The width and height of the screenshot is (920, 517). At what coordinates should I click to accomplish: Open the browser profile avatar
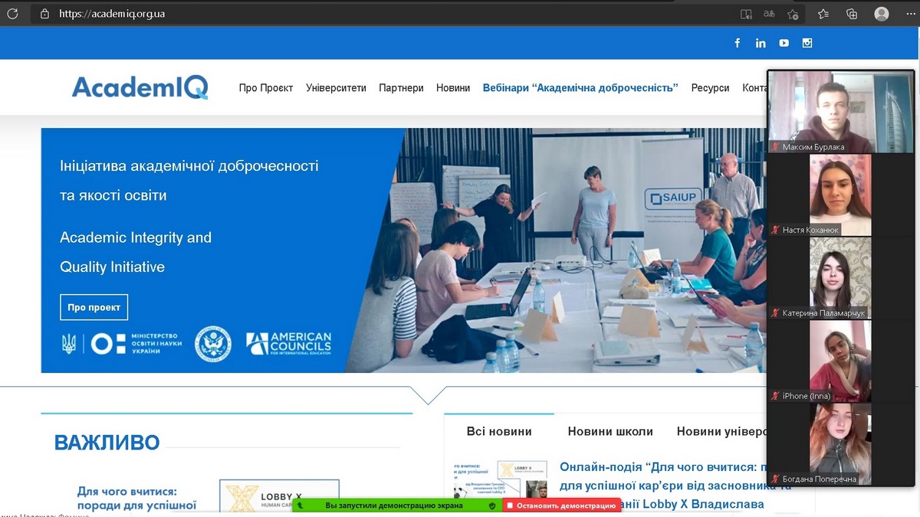coord(882,13)
